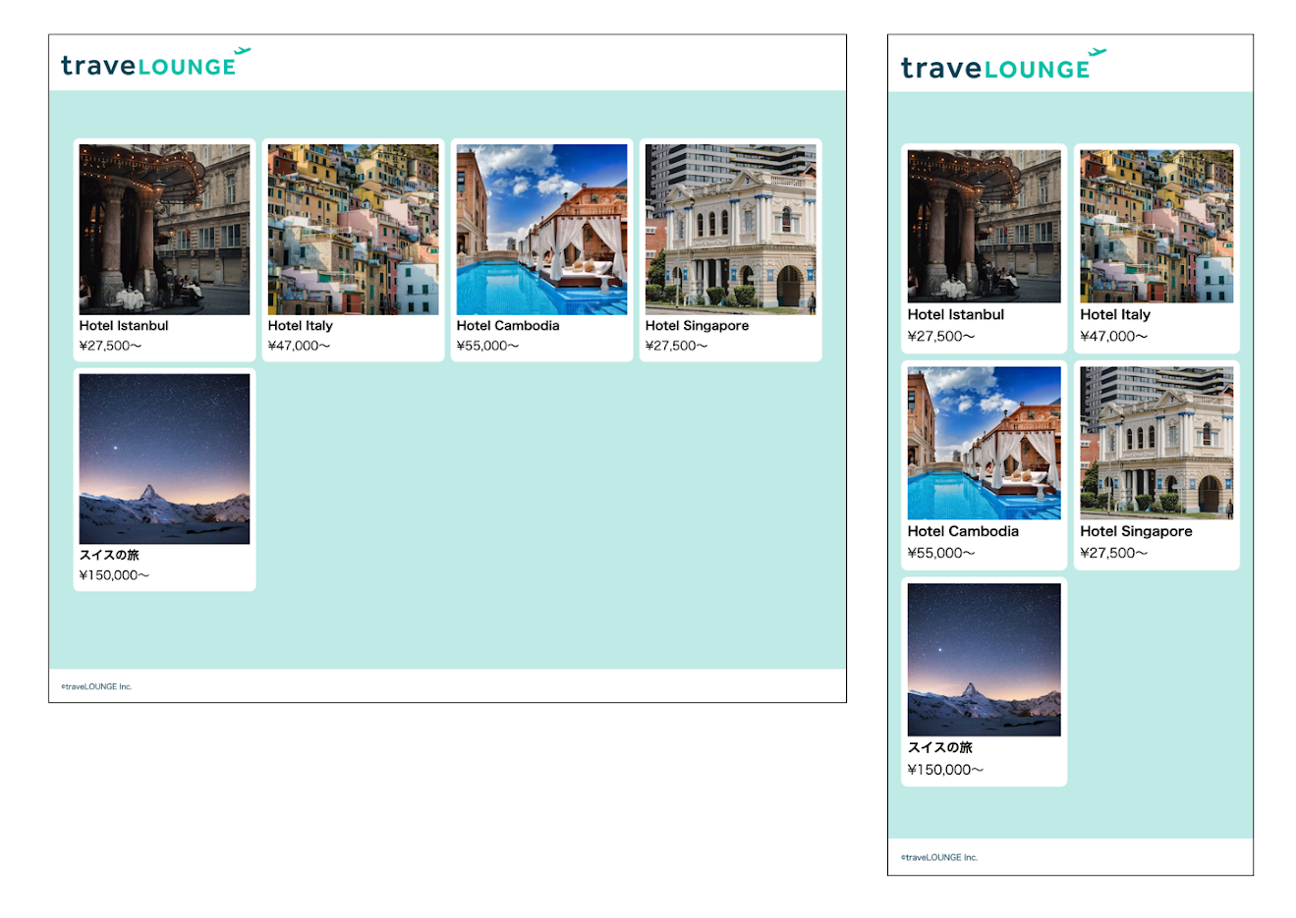Open Hotel Italy photo in the desktop layout

click(353, 230)
